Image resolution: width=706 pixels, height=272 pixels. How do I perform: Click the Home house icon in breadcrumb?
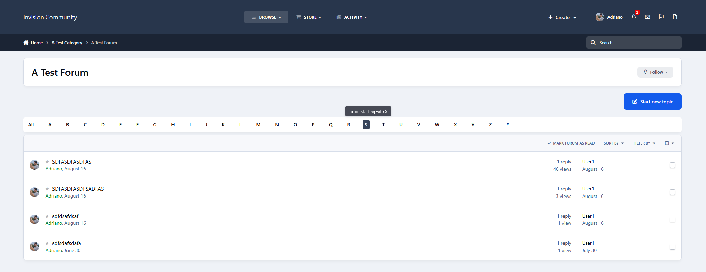pyautogui.click(x=26, y=42)
